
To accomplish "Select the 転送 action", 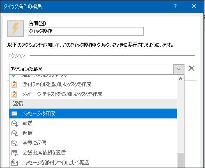I will pos(93,123).
